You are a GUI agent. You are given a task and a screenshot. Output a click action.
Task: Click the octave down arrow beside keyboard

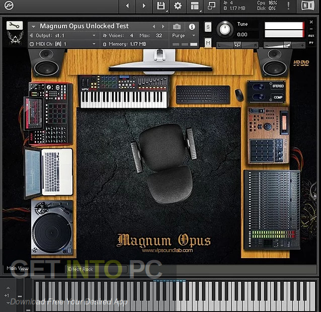point(8,303)
